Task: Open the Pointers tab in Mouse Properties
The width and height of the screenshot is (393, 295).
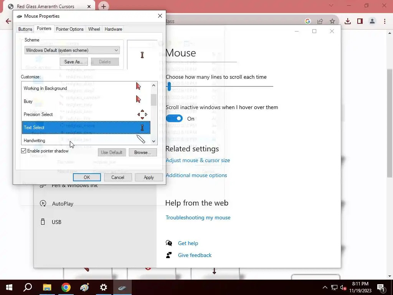Action: coord(44,28)
